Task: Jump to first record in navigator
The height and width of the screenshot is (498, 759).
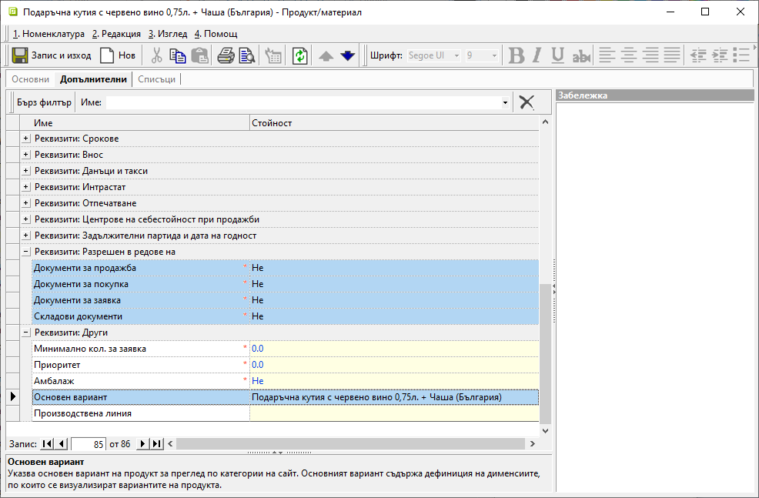Action: click(x=47, y=444)
